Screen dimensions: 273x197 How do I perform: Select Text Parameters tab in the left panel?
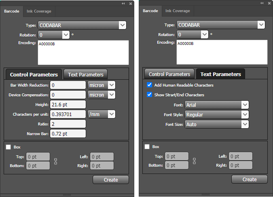86,74
